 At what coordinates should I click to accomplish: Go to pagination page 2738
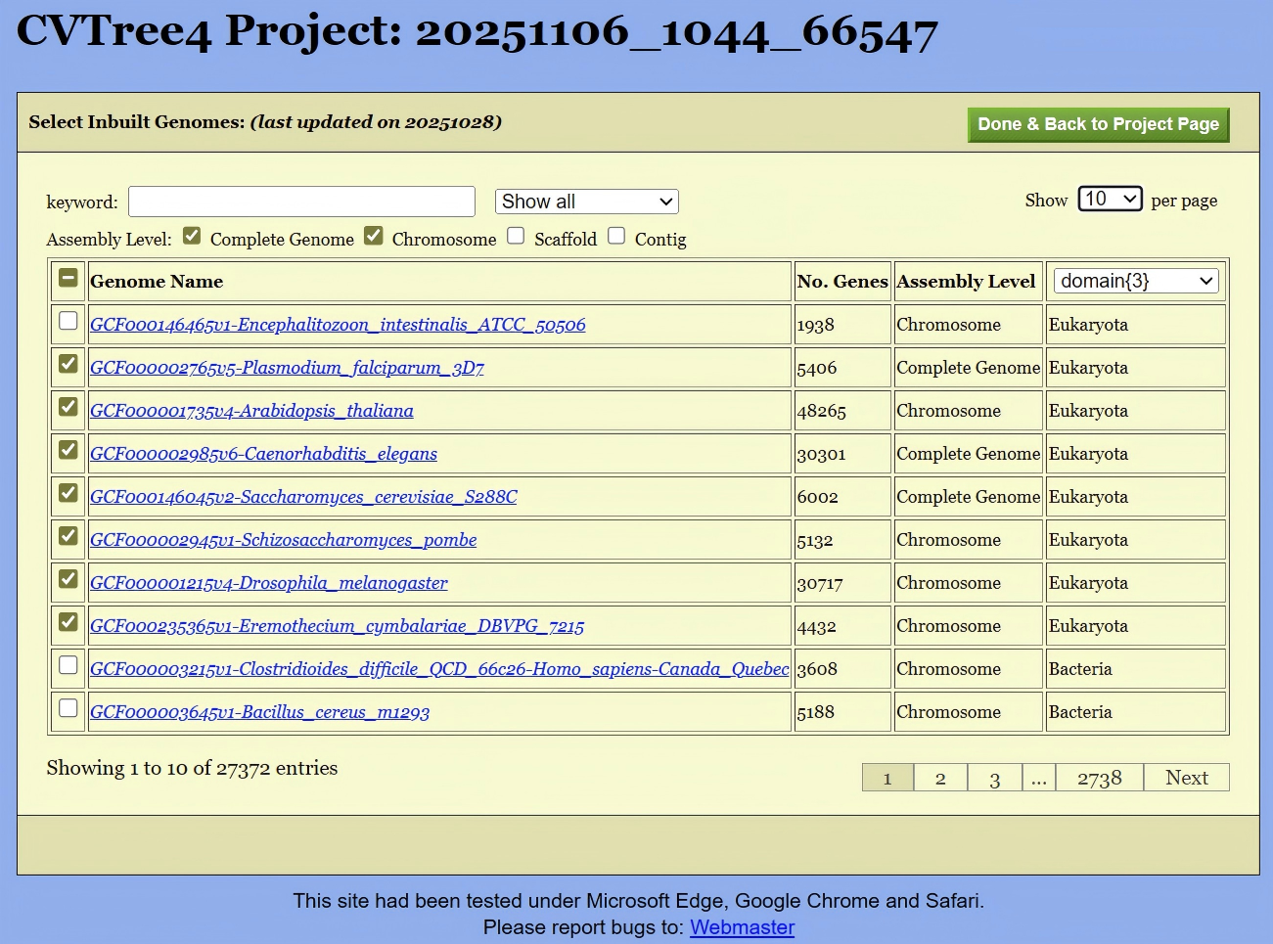[x=1099, y=777]
